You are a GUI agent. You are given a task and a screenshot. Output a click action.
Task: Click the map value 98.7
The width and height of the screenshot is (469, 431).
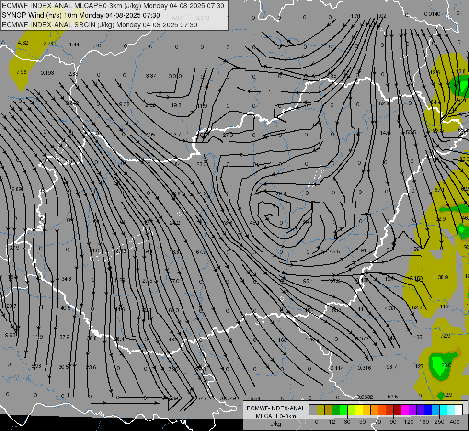(391, 367)
